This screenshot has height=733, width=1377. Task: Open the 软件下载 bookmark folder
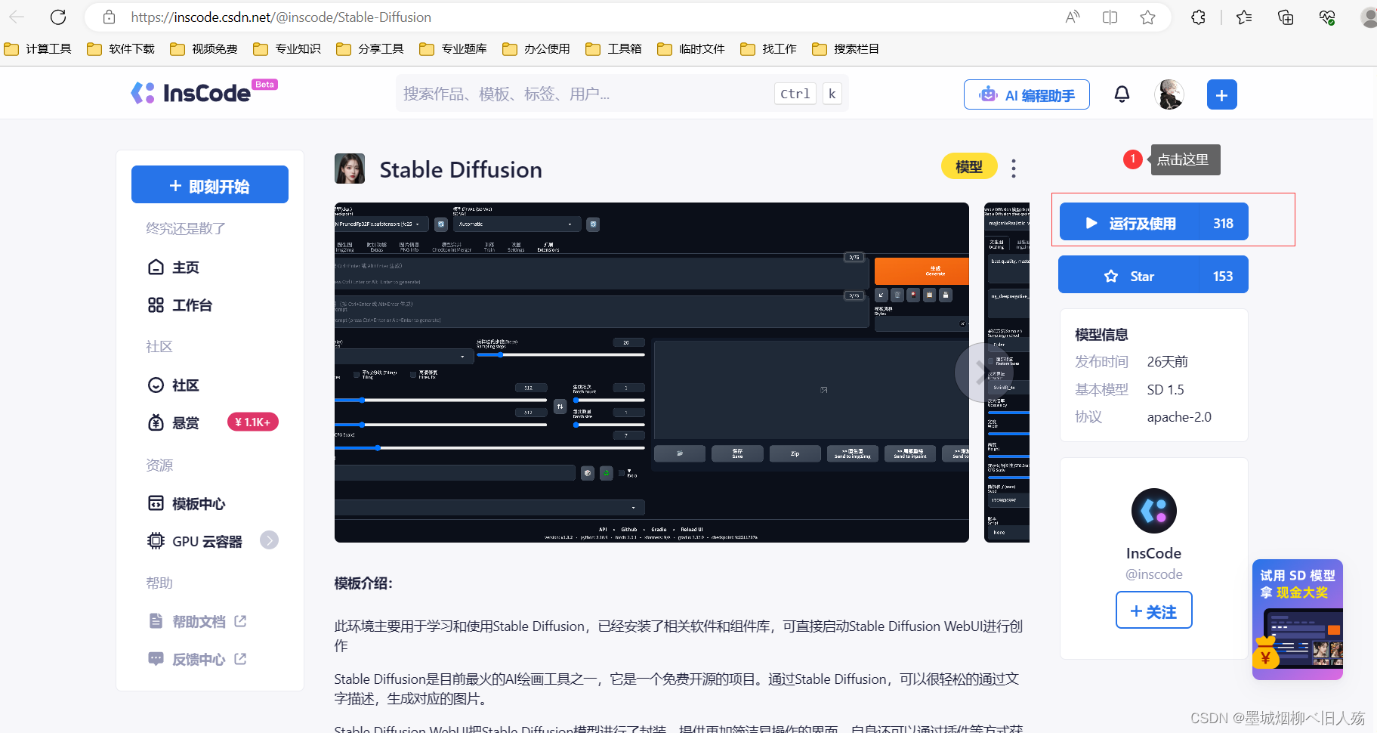(121, 49)
